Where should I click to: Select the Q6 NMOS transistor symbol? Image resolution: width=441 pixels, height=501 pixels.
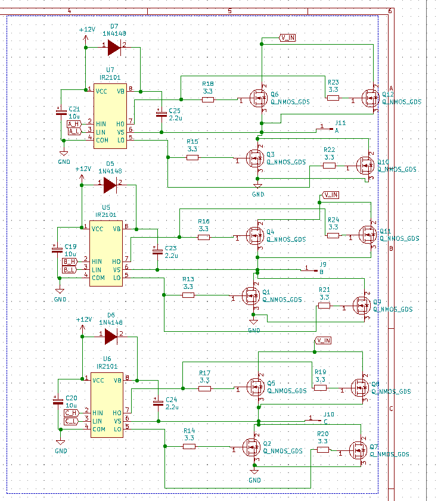point(259,98)
